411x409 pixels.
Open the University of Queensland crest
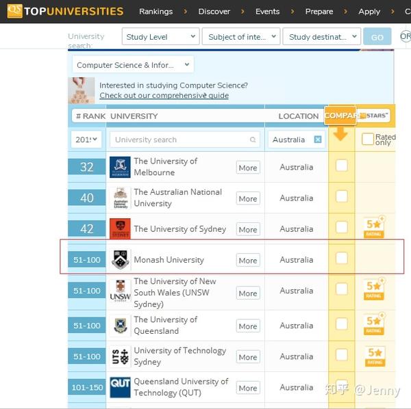(120, 326)
